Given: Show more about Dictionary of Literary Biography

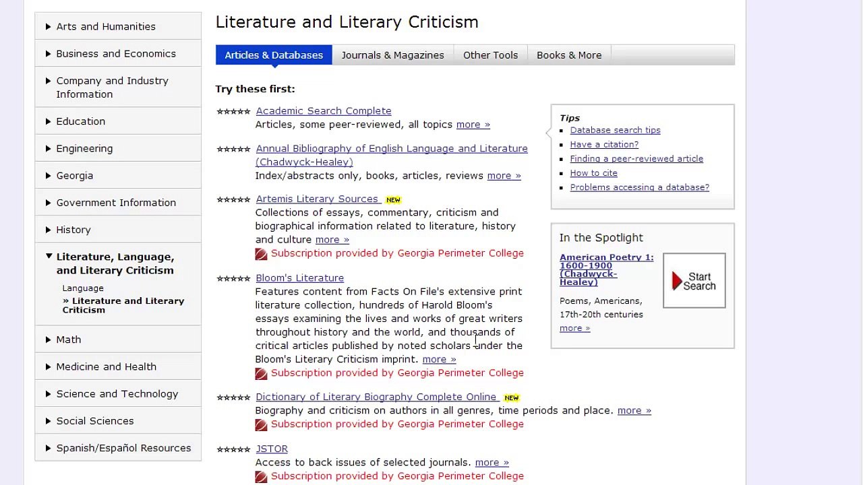Looking at the screenshot, I should (634, 410).
